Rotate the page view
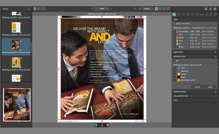This screenshot has width=219, height=134. click(135, 9)
